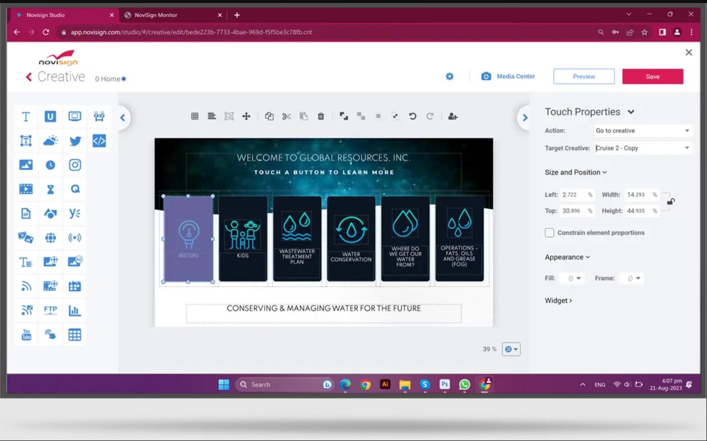Open the Media Center
Image resolution: width=707 pixels, height=441 pixels.
click(x=508, y=76)
